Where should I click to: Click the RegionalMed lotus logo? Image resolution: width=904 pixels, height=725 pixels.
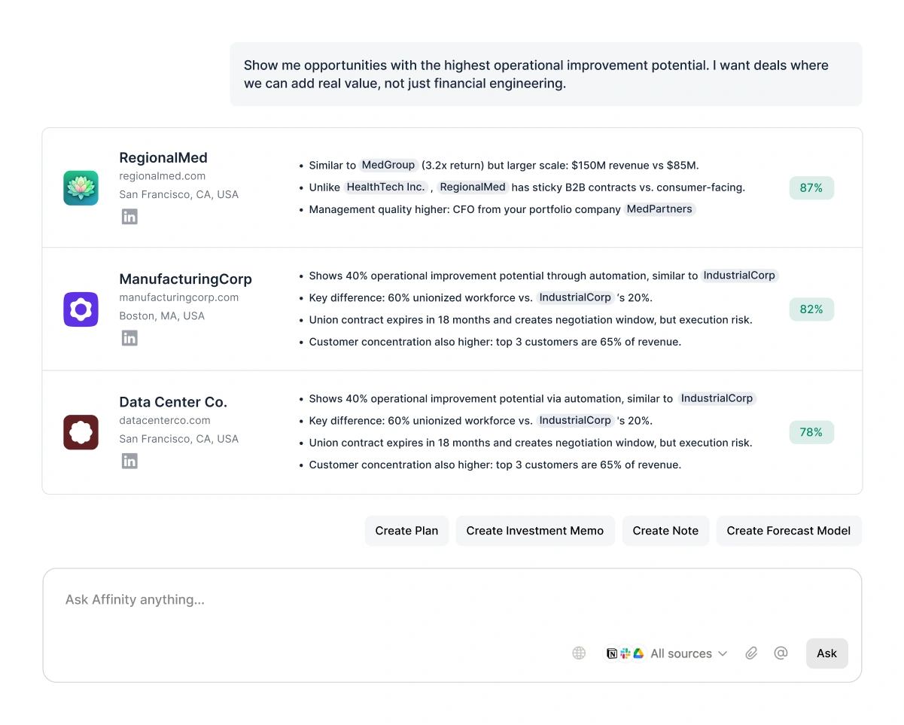[81, 188]
